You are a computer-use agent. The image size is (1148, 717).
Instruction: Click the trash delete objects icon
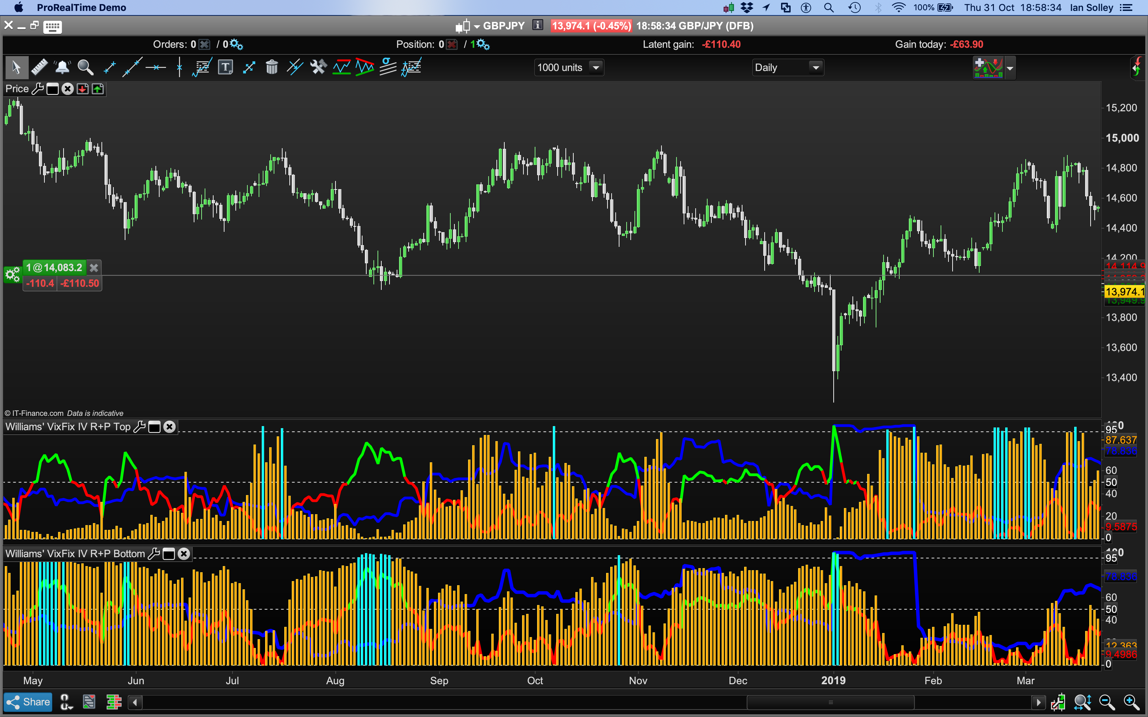tap(272, 67)
